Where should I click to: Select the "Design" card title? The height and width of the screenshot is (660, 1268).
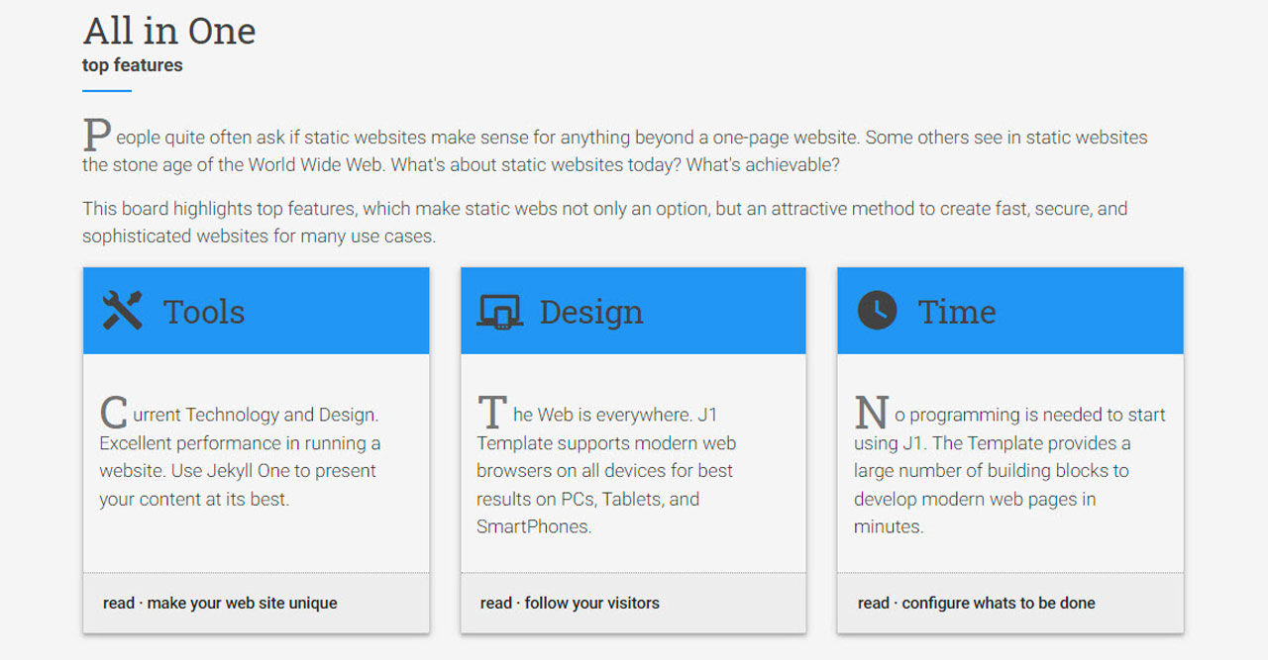pyautogui.click(x=591, y=312)
